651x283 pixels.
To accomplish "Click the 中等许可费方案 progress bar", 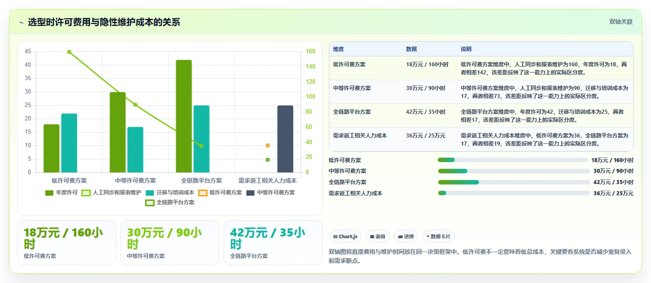I will [514, 171].
